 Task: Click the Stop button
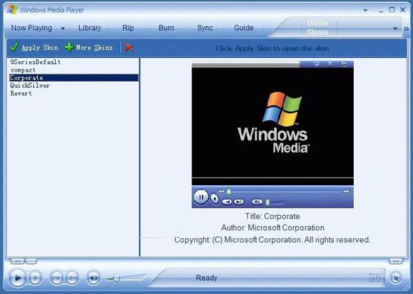pyautogui.click(x=35, y=277)
